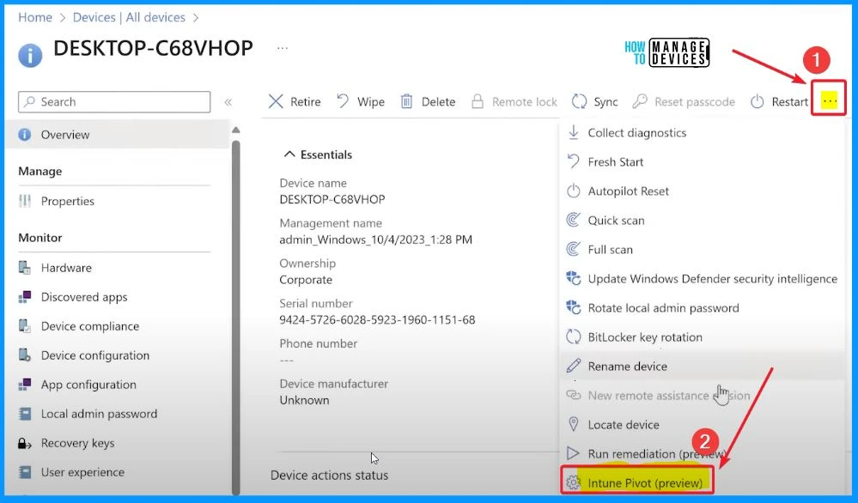The height and width of the screenshot is (503, 858).
Task: Click the Full scan radar icon
Action: 573,249
